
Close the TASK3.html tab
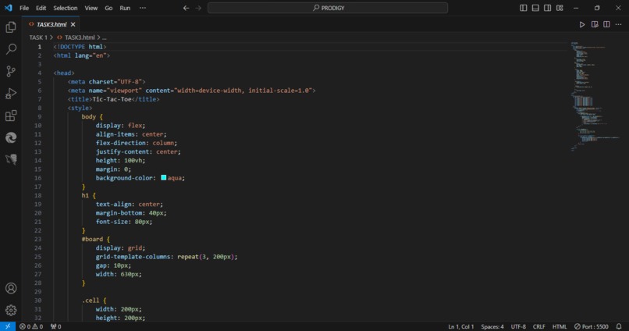(x=73, y=24)
